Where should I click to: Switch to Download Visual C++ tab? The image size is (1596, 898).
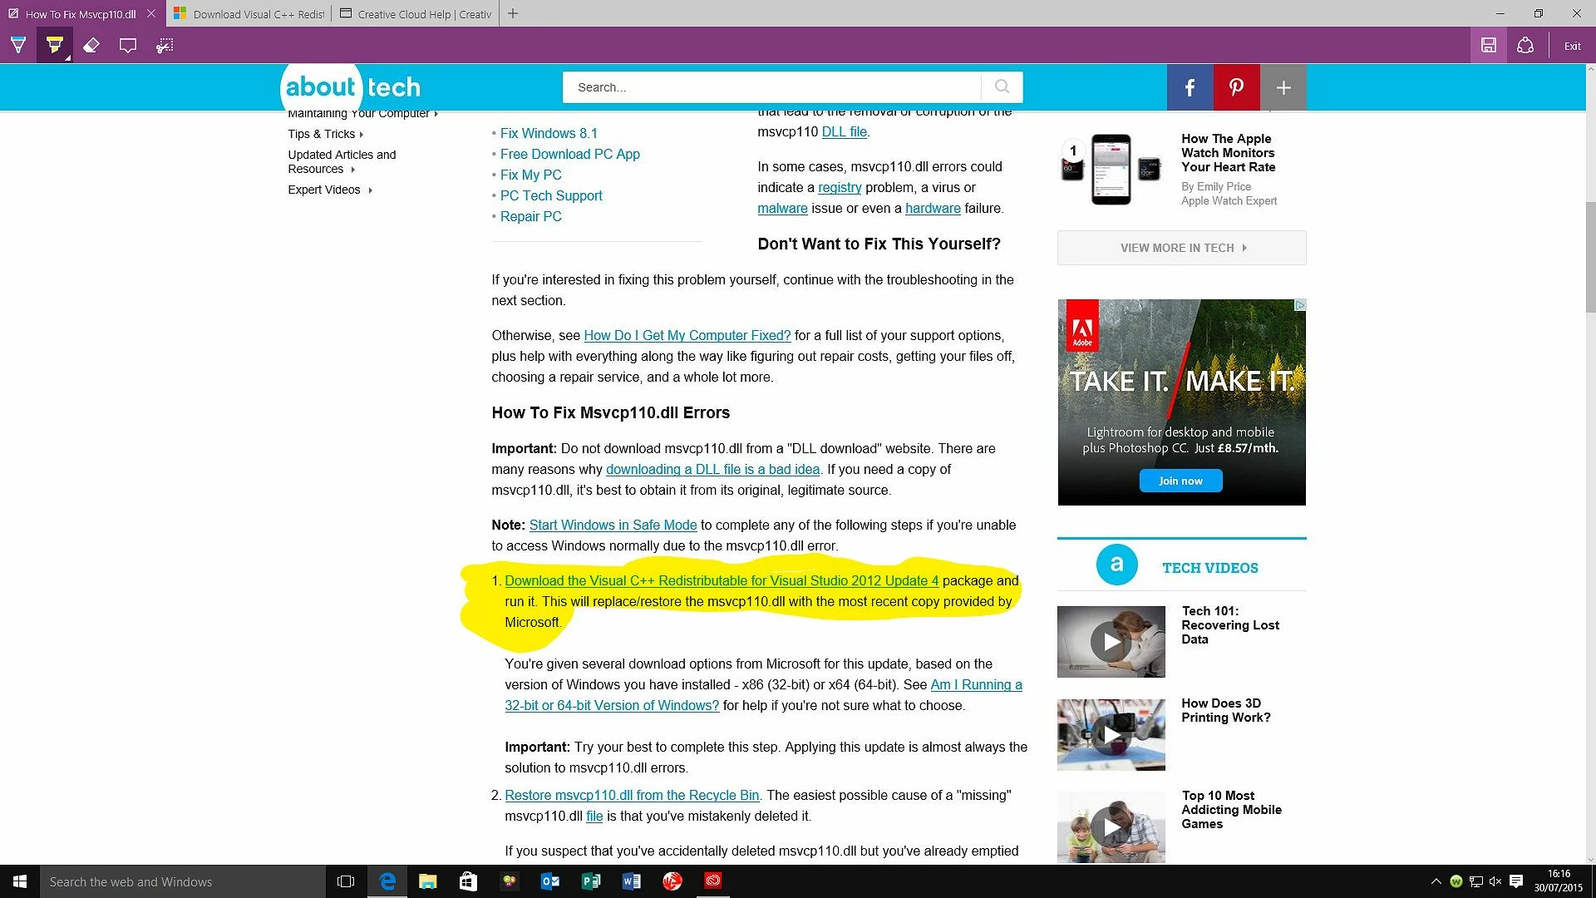point(249,14)
